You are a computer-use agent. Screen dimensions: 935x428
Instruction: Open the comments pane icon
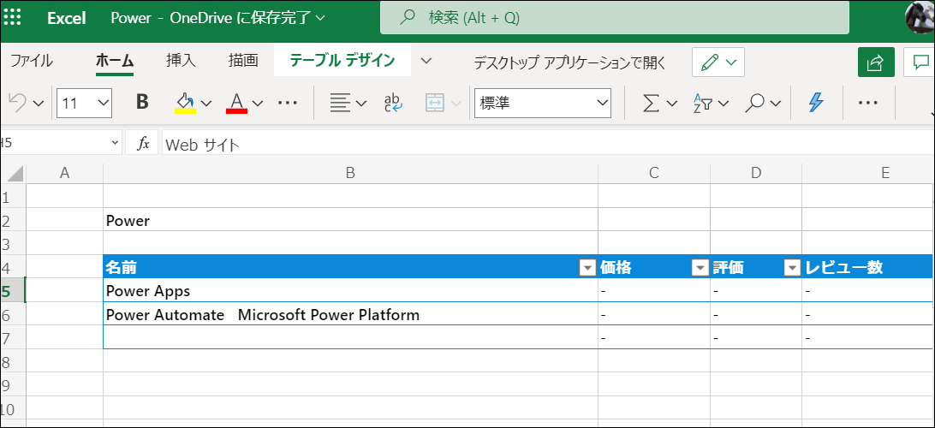(x=920, y=62)
